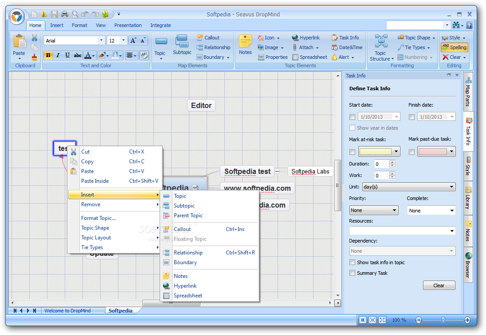Click the zoom out minus icon
The image size is (486, 335).
coord(419,320)
